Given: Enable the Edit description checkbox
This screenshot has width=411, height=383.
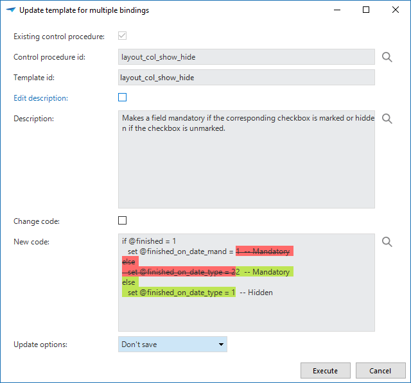Looking at the screenshot, I should pyautogui.click(x=122, y=98).
